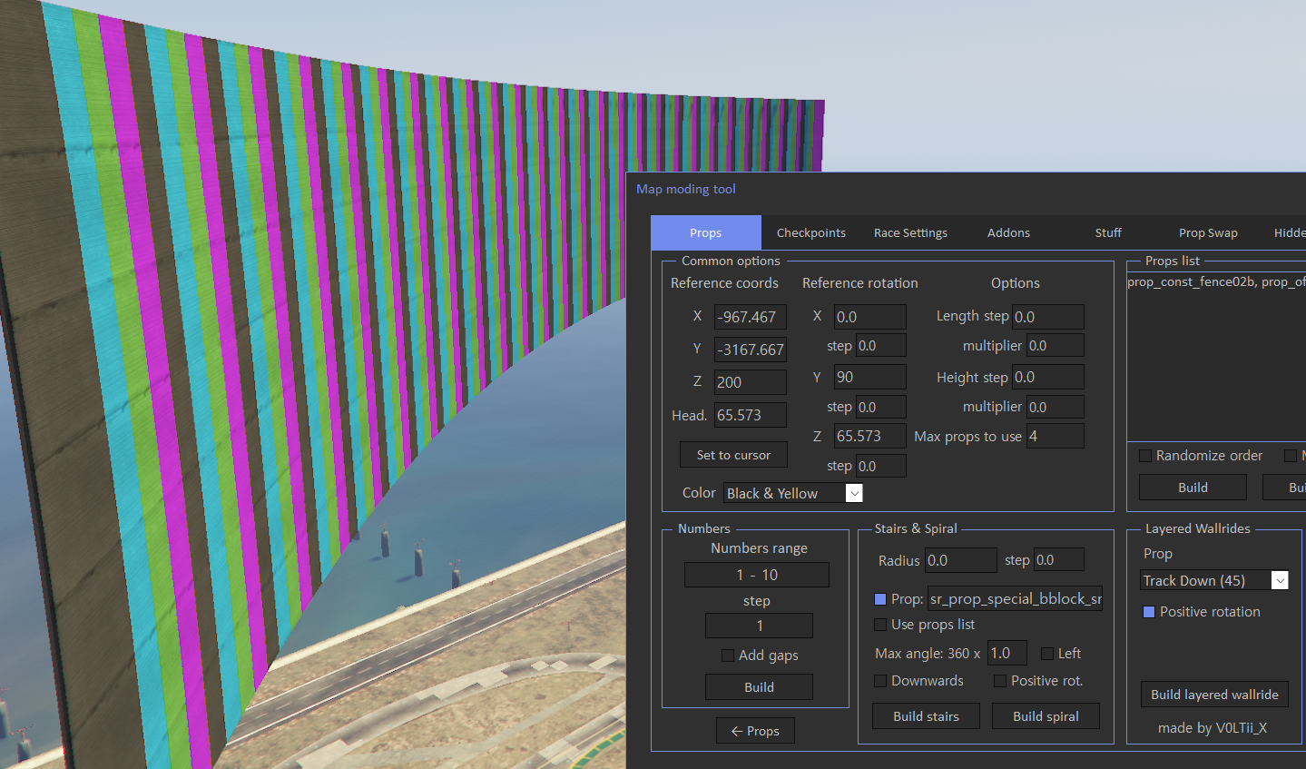Viewport: 1306px width, 769px height.
Task: Expand the Track Down (45) prop dropdown
Action: tap(1280, 580)
